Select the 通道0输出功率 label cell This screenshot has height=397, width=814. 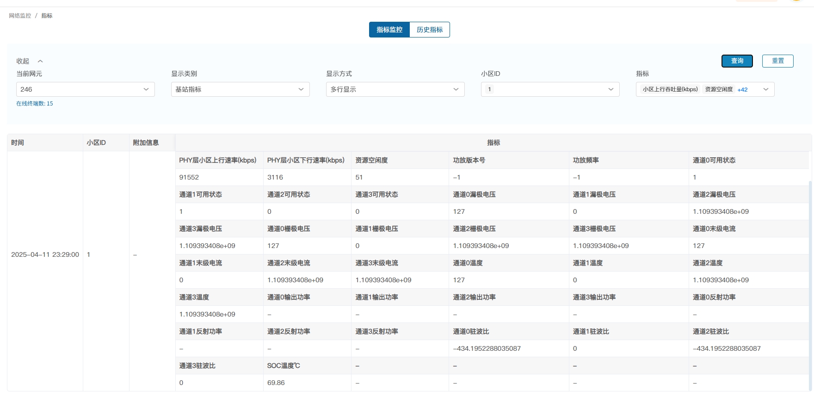tap(307, 297)
